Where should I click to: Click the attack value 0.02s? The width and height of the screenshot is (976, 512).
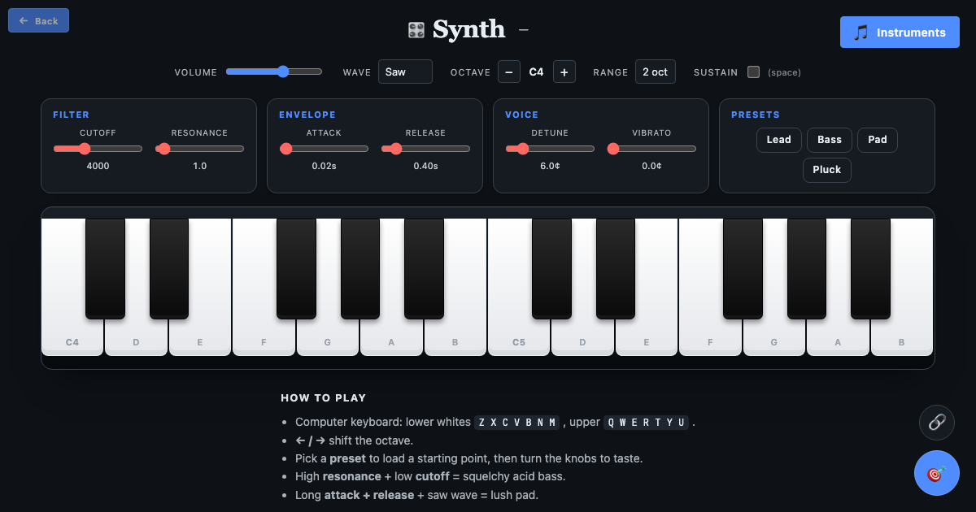tap(324, 166)
